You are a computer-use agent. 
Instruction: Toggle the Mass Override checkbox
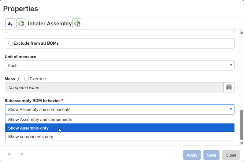click(27, 79)
